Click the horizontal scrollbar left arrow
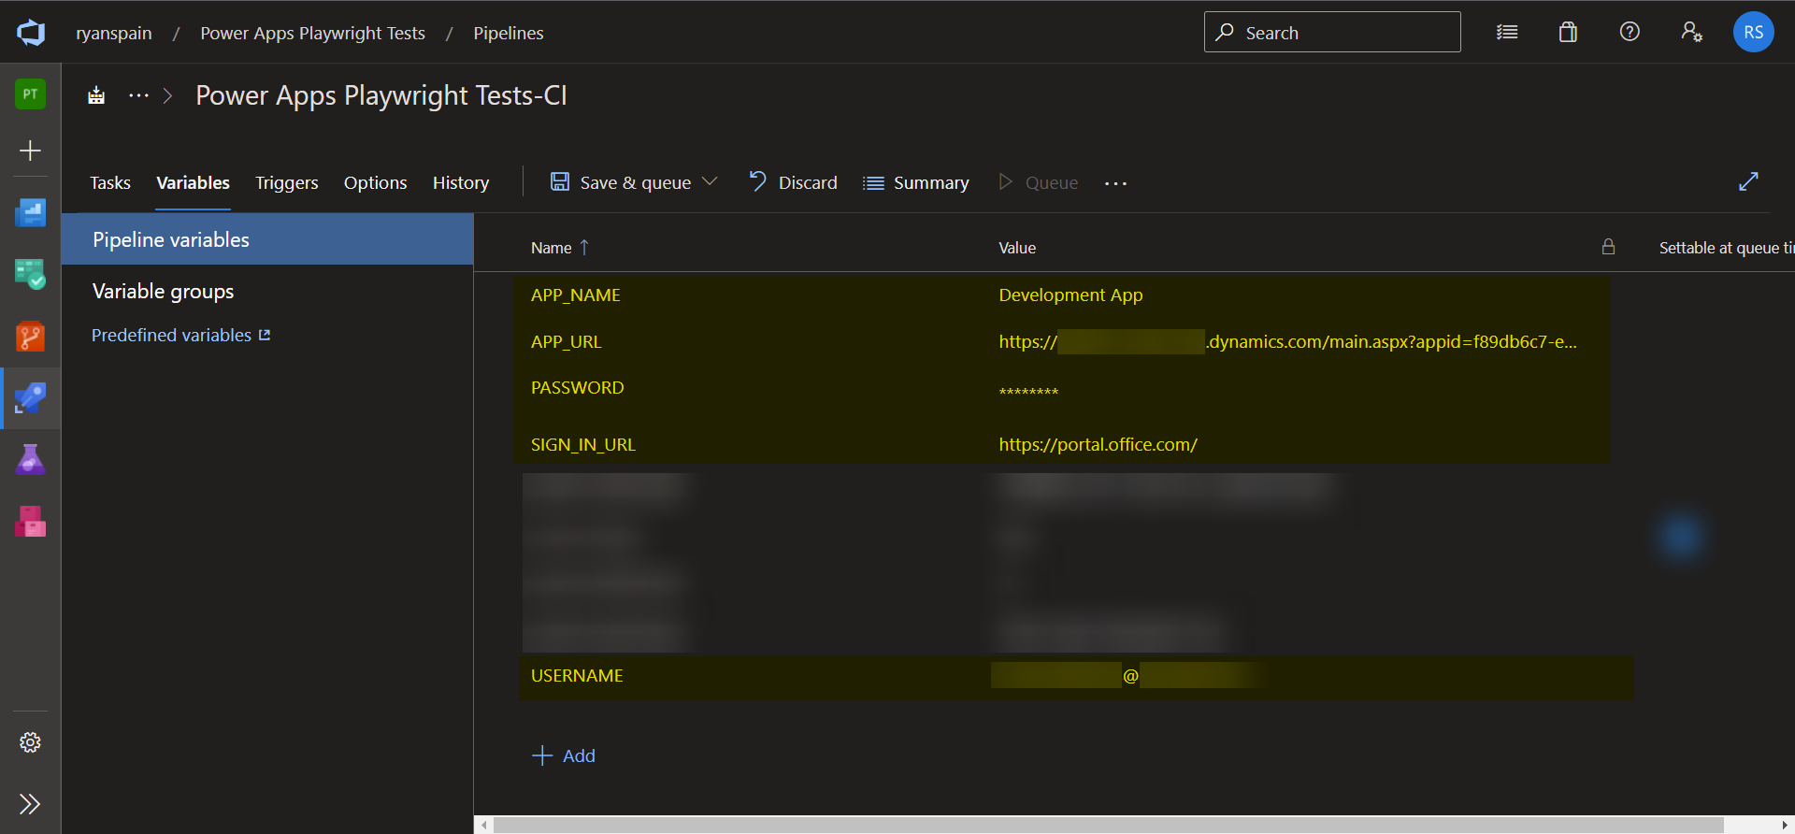Screen dimensions: 1795x834 coord(483,825)
